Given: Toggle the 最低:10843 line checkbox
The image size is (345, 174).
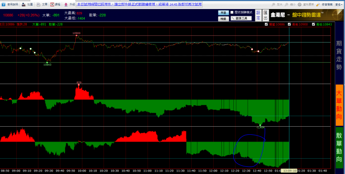Looking at the screenshot, I should tap(313, 24).
